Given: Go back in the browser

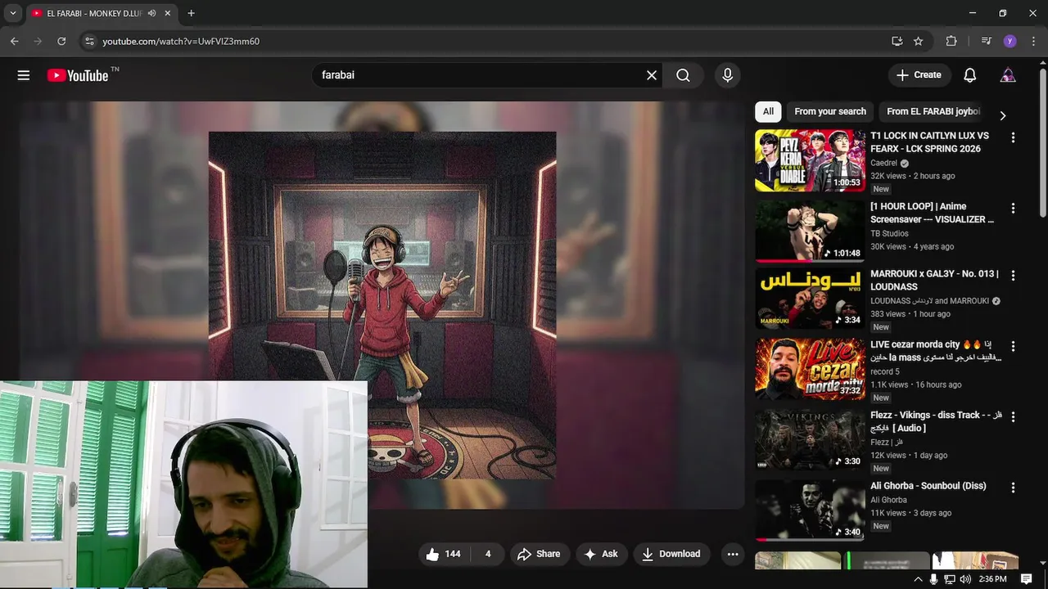Looking at the screenshot, I should coord(14,41).
